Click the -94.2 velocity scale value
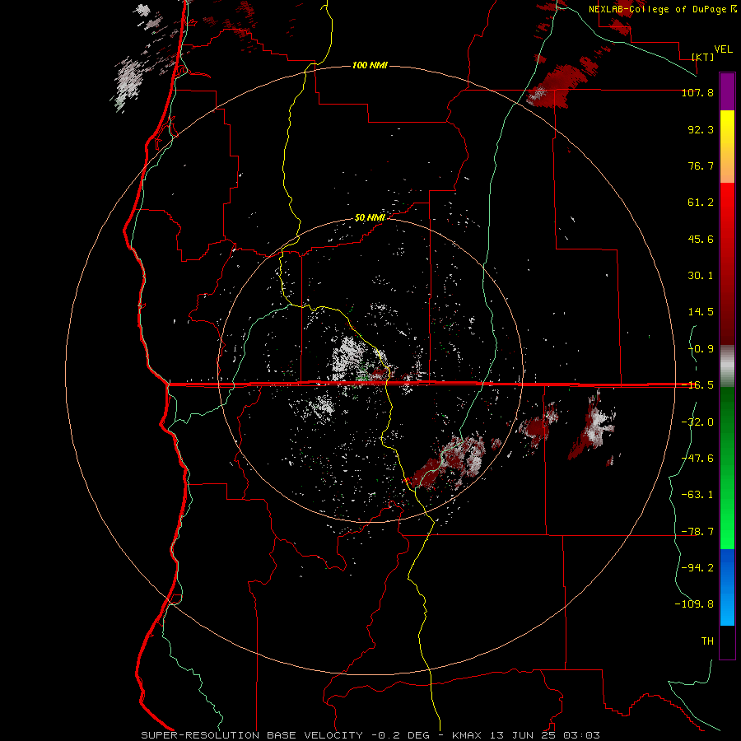The image size is (741, 741). 697,567
